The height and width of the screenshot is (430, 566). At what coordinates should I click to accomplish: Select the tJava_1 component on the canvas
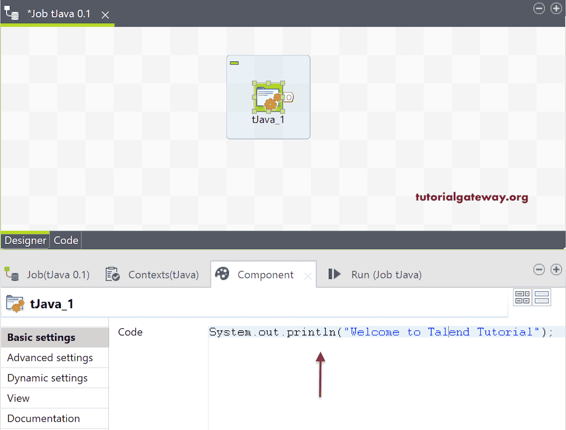pos(268,97)
